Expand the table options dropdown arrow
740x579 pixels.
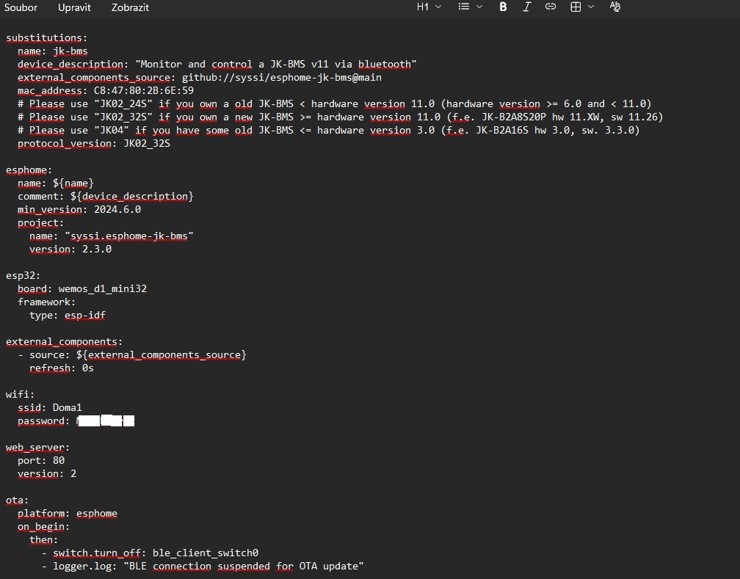[x=591, y=7]
